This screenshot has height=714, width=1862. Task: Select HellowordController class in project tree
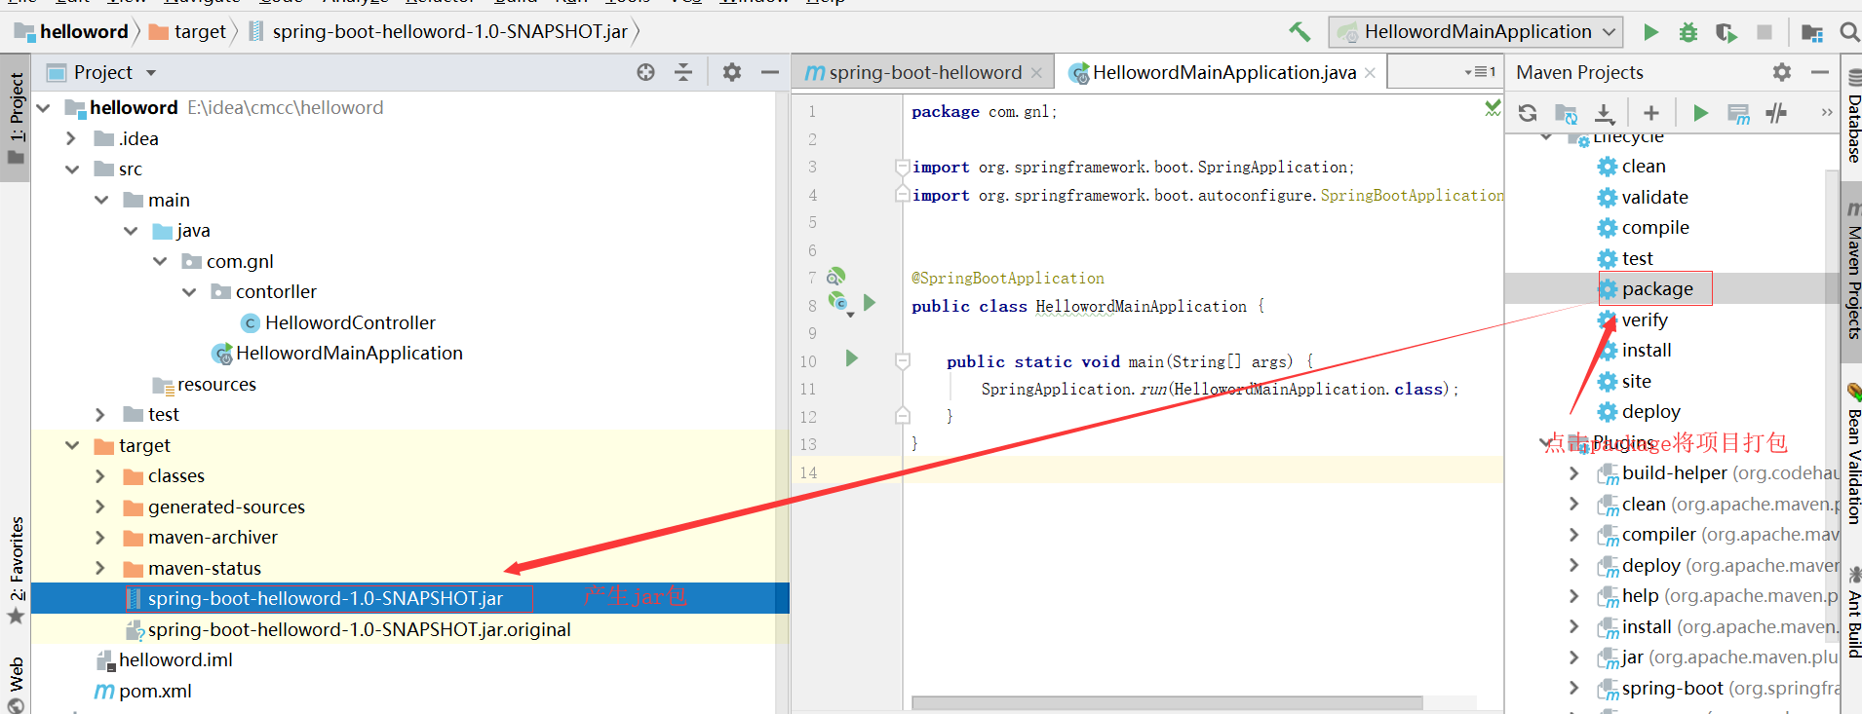click(x=350, y=322)
